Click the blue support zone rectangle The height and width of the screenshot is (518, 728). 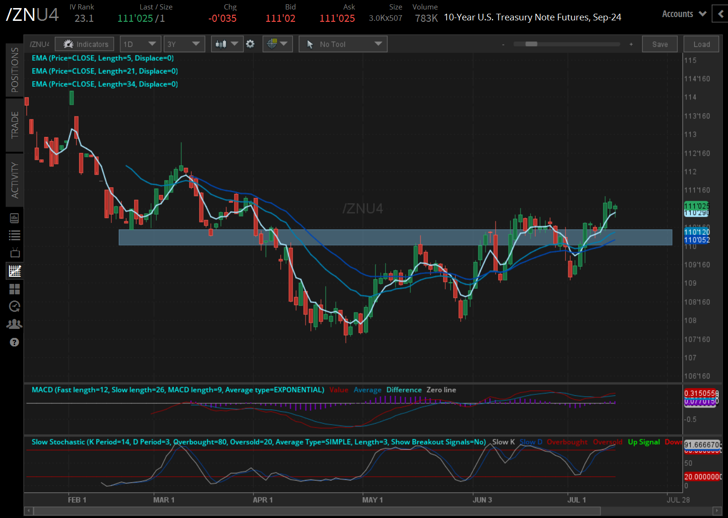click(x=395, y=237)
